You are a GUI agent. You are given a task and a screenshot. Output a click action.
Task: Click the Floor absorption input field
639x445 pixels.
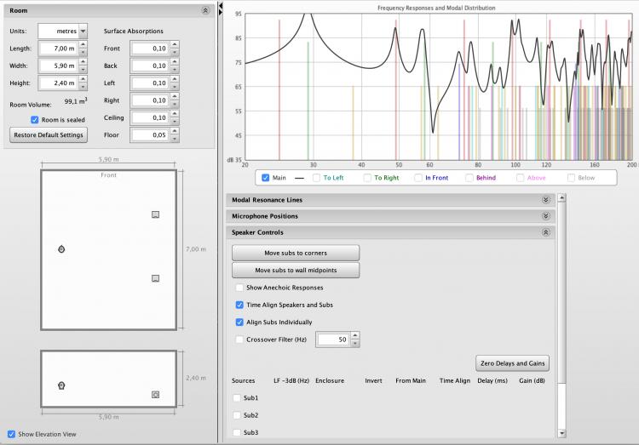[151, 135]
